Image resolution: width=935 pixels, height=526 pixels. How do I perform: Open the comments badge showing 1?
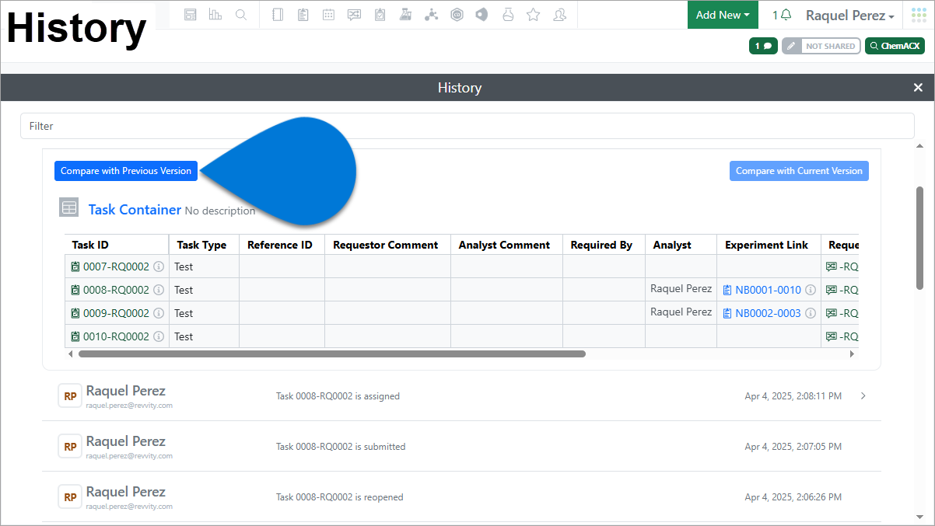click(764, 46)
